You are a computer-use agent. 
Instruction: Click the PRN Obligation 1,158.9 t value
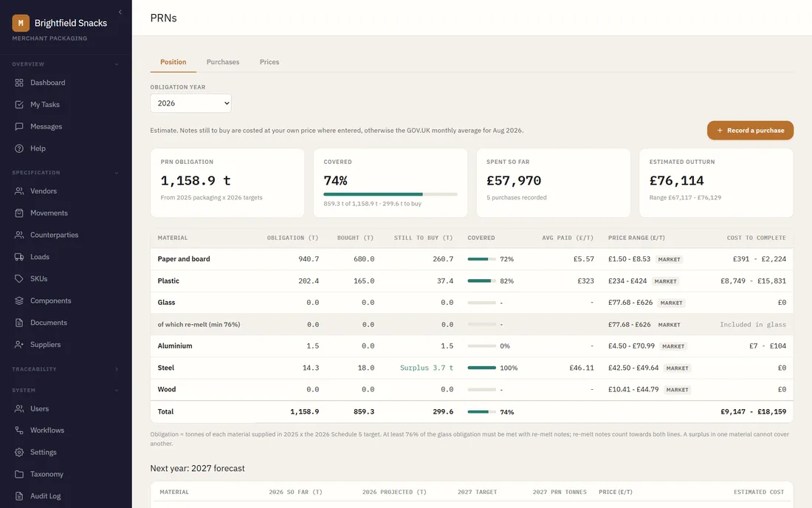[196, 180]
